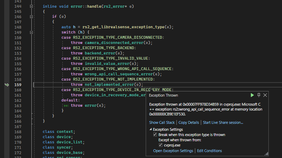Click Copy Details link

189,122
